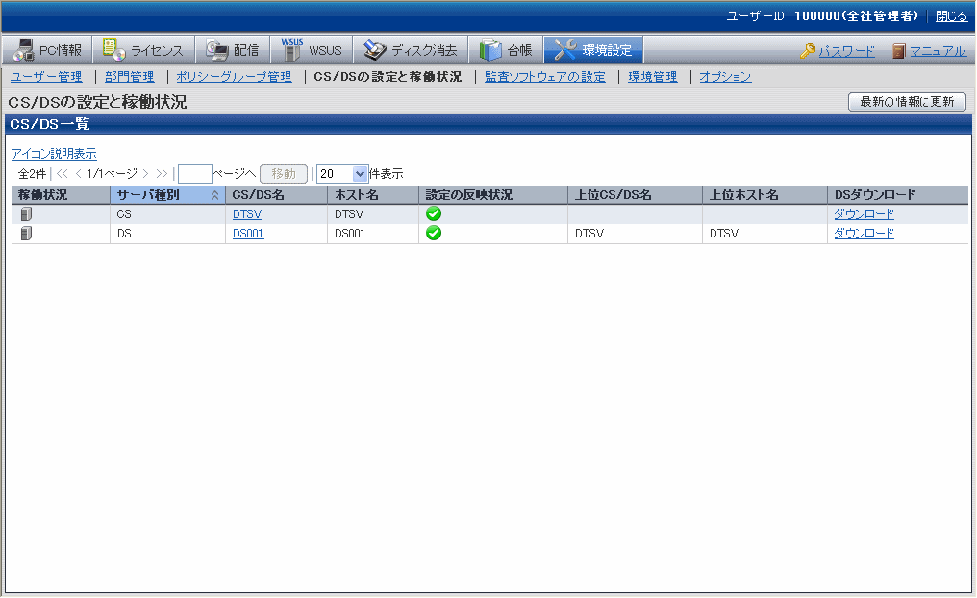Open the パスワード link
977x598 pixels.
(x=846, y=51)
